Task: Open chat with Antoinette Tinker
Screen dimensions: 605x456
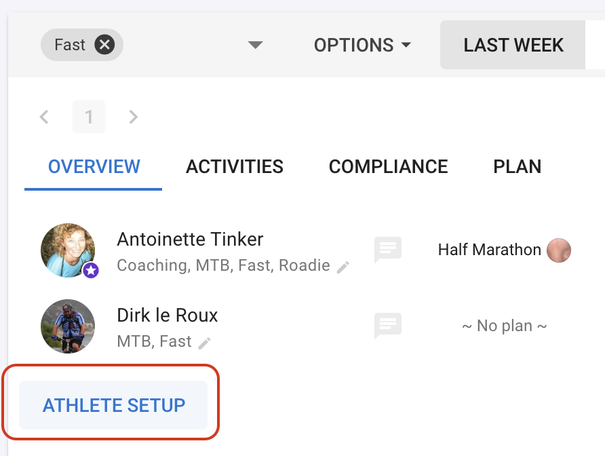Action: point(388,250)
